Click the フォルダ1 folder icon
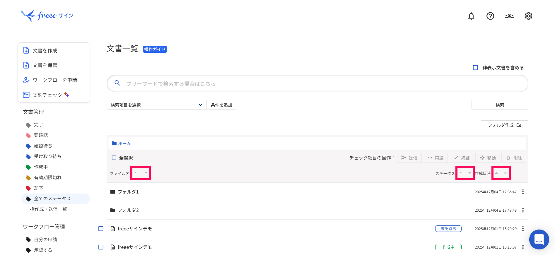Viewport: 555px width, 255px height. point(113,192)
